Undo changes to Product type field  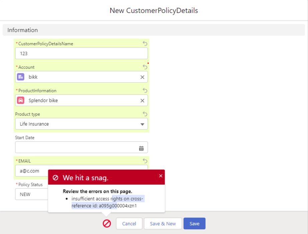click(x=145, y=114)
